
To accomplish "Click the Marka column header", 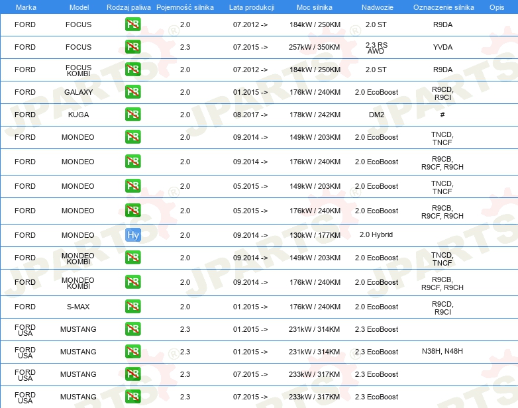I will [x=26, y=7].
